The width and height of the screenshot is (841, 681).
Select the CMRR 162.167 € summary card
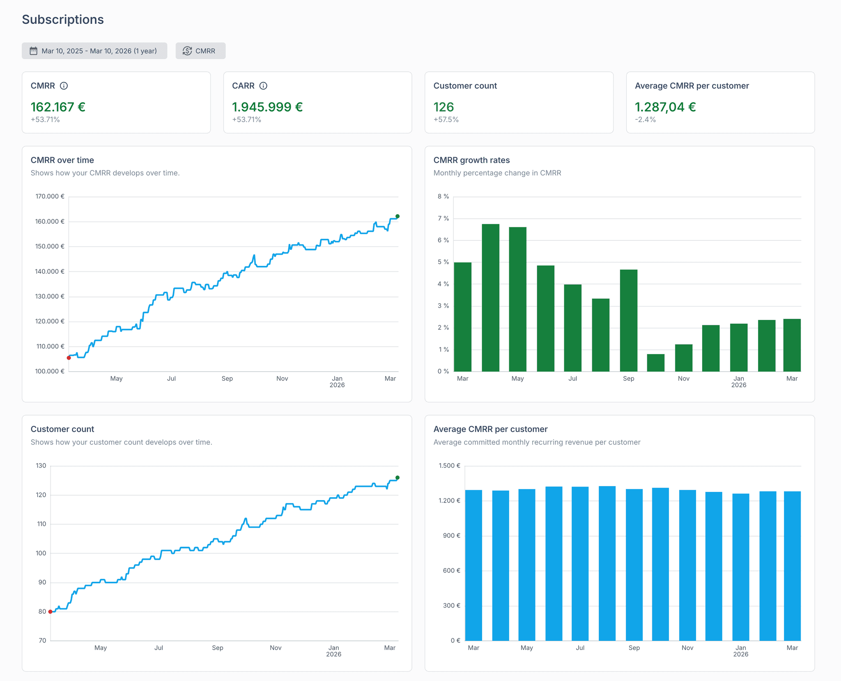(116, 103)
